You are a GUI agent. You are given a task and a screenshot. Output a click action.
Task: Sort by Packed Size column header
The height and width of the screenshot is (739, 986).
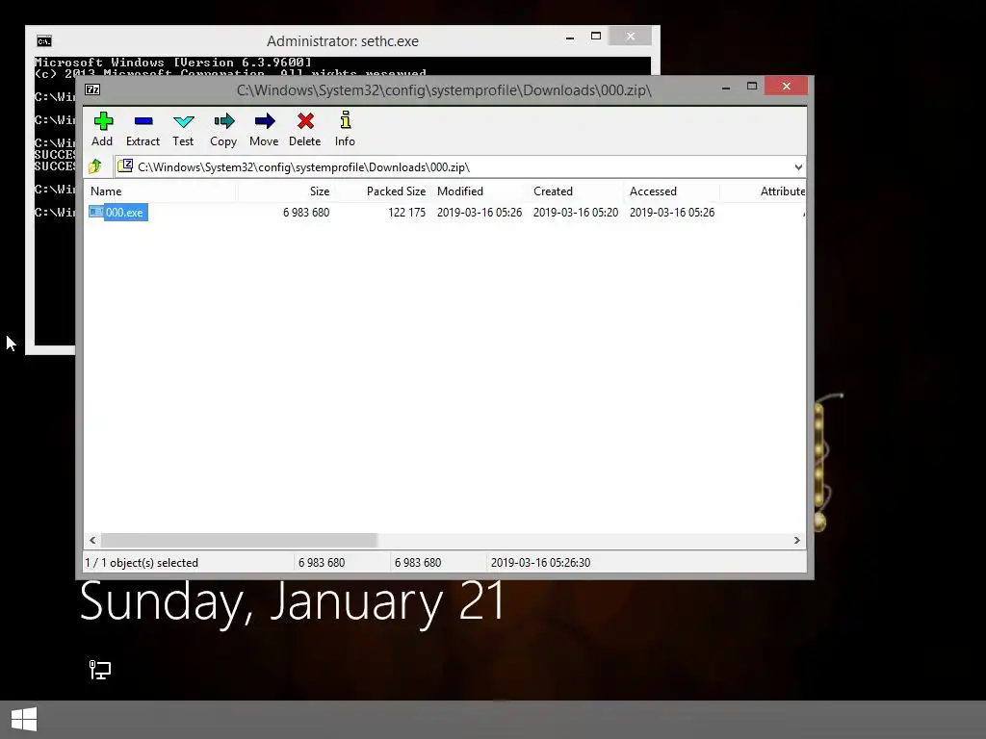point(382,191)
